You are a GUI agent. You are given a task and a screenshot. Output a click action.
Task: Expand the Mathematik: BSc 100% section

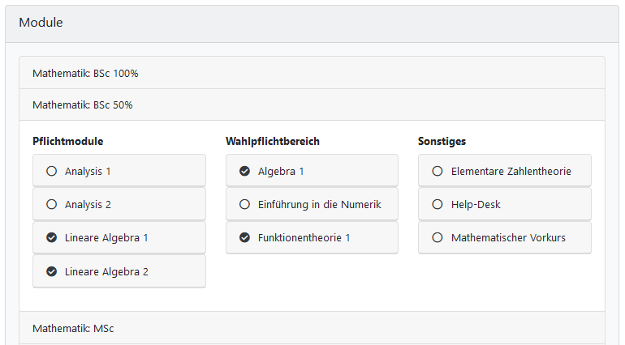(85, 74)
